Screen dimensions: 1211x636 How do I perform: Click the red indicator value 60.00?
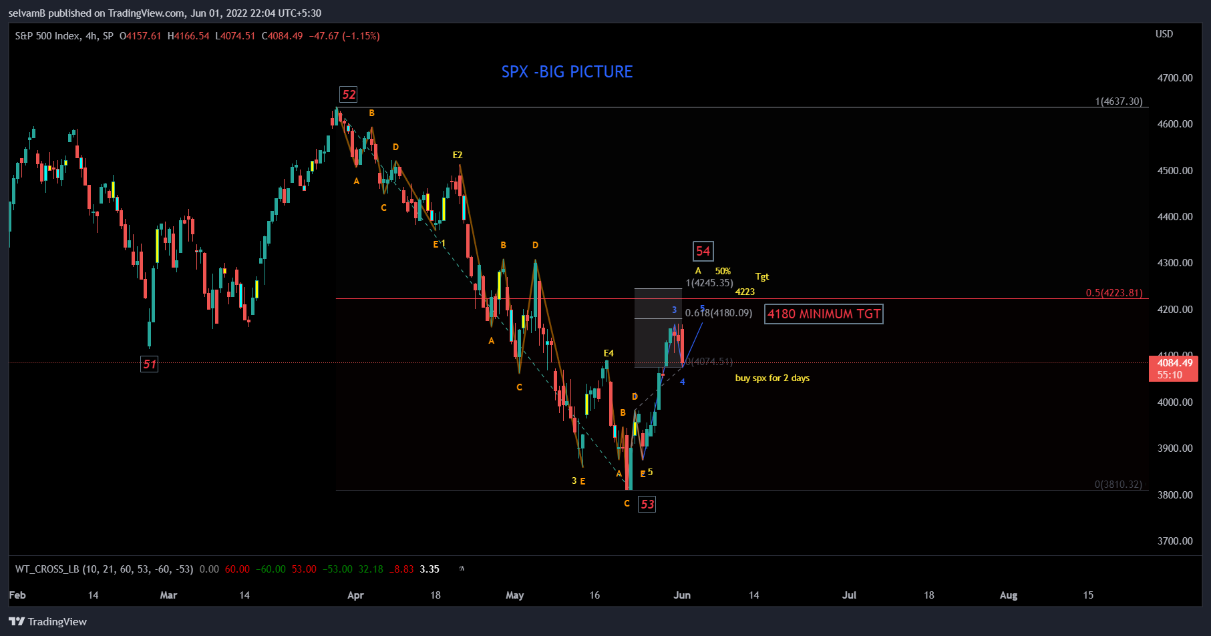point(237,569)
